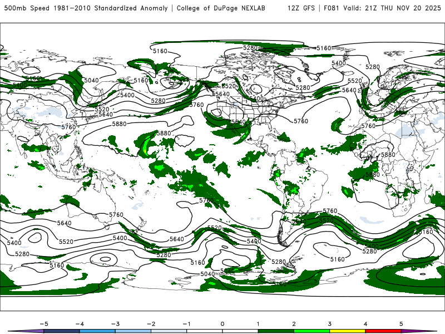Viewport: 445px width, 334px height.
Task: Click the yellow 3 to 4 colorbar segment
Action: 348,331
